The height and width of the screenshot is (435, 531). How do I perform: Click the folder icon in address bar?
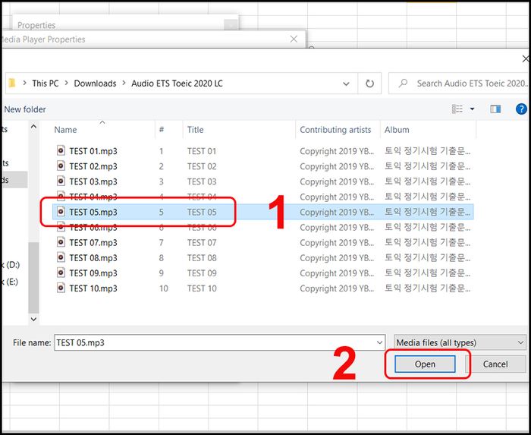point(11,83)
